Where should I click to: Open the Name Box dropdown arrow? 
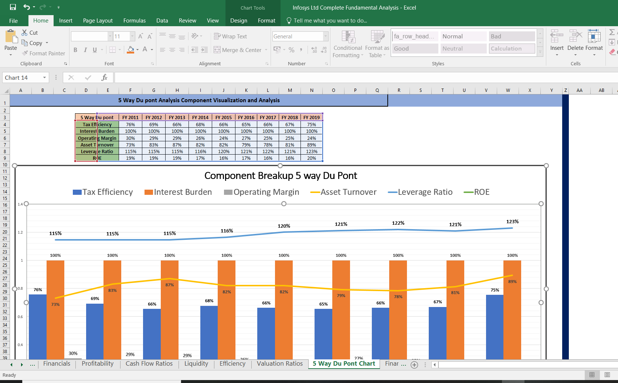pos(44,77)
